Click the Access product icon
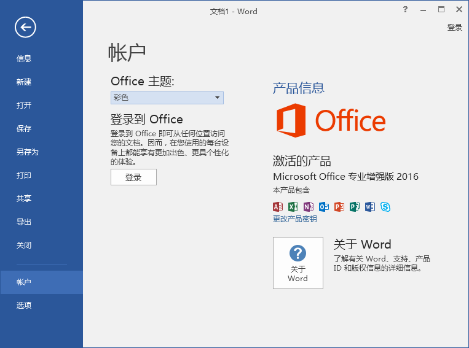Screen dimensions: 469x348 pos(278,207)
